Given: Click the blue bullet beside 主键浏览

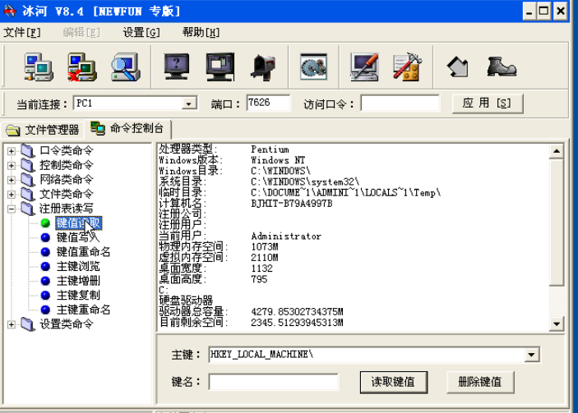Looking at the screenshot, I should [45, 266].
